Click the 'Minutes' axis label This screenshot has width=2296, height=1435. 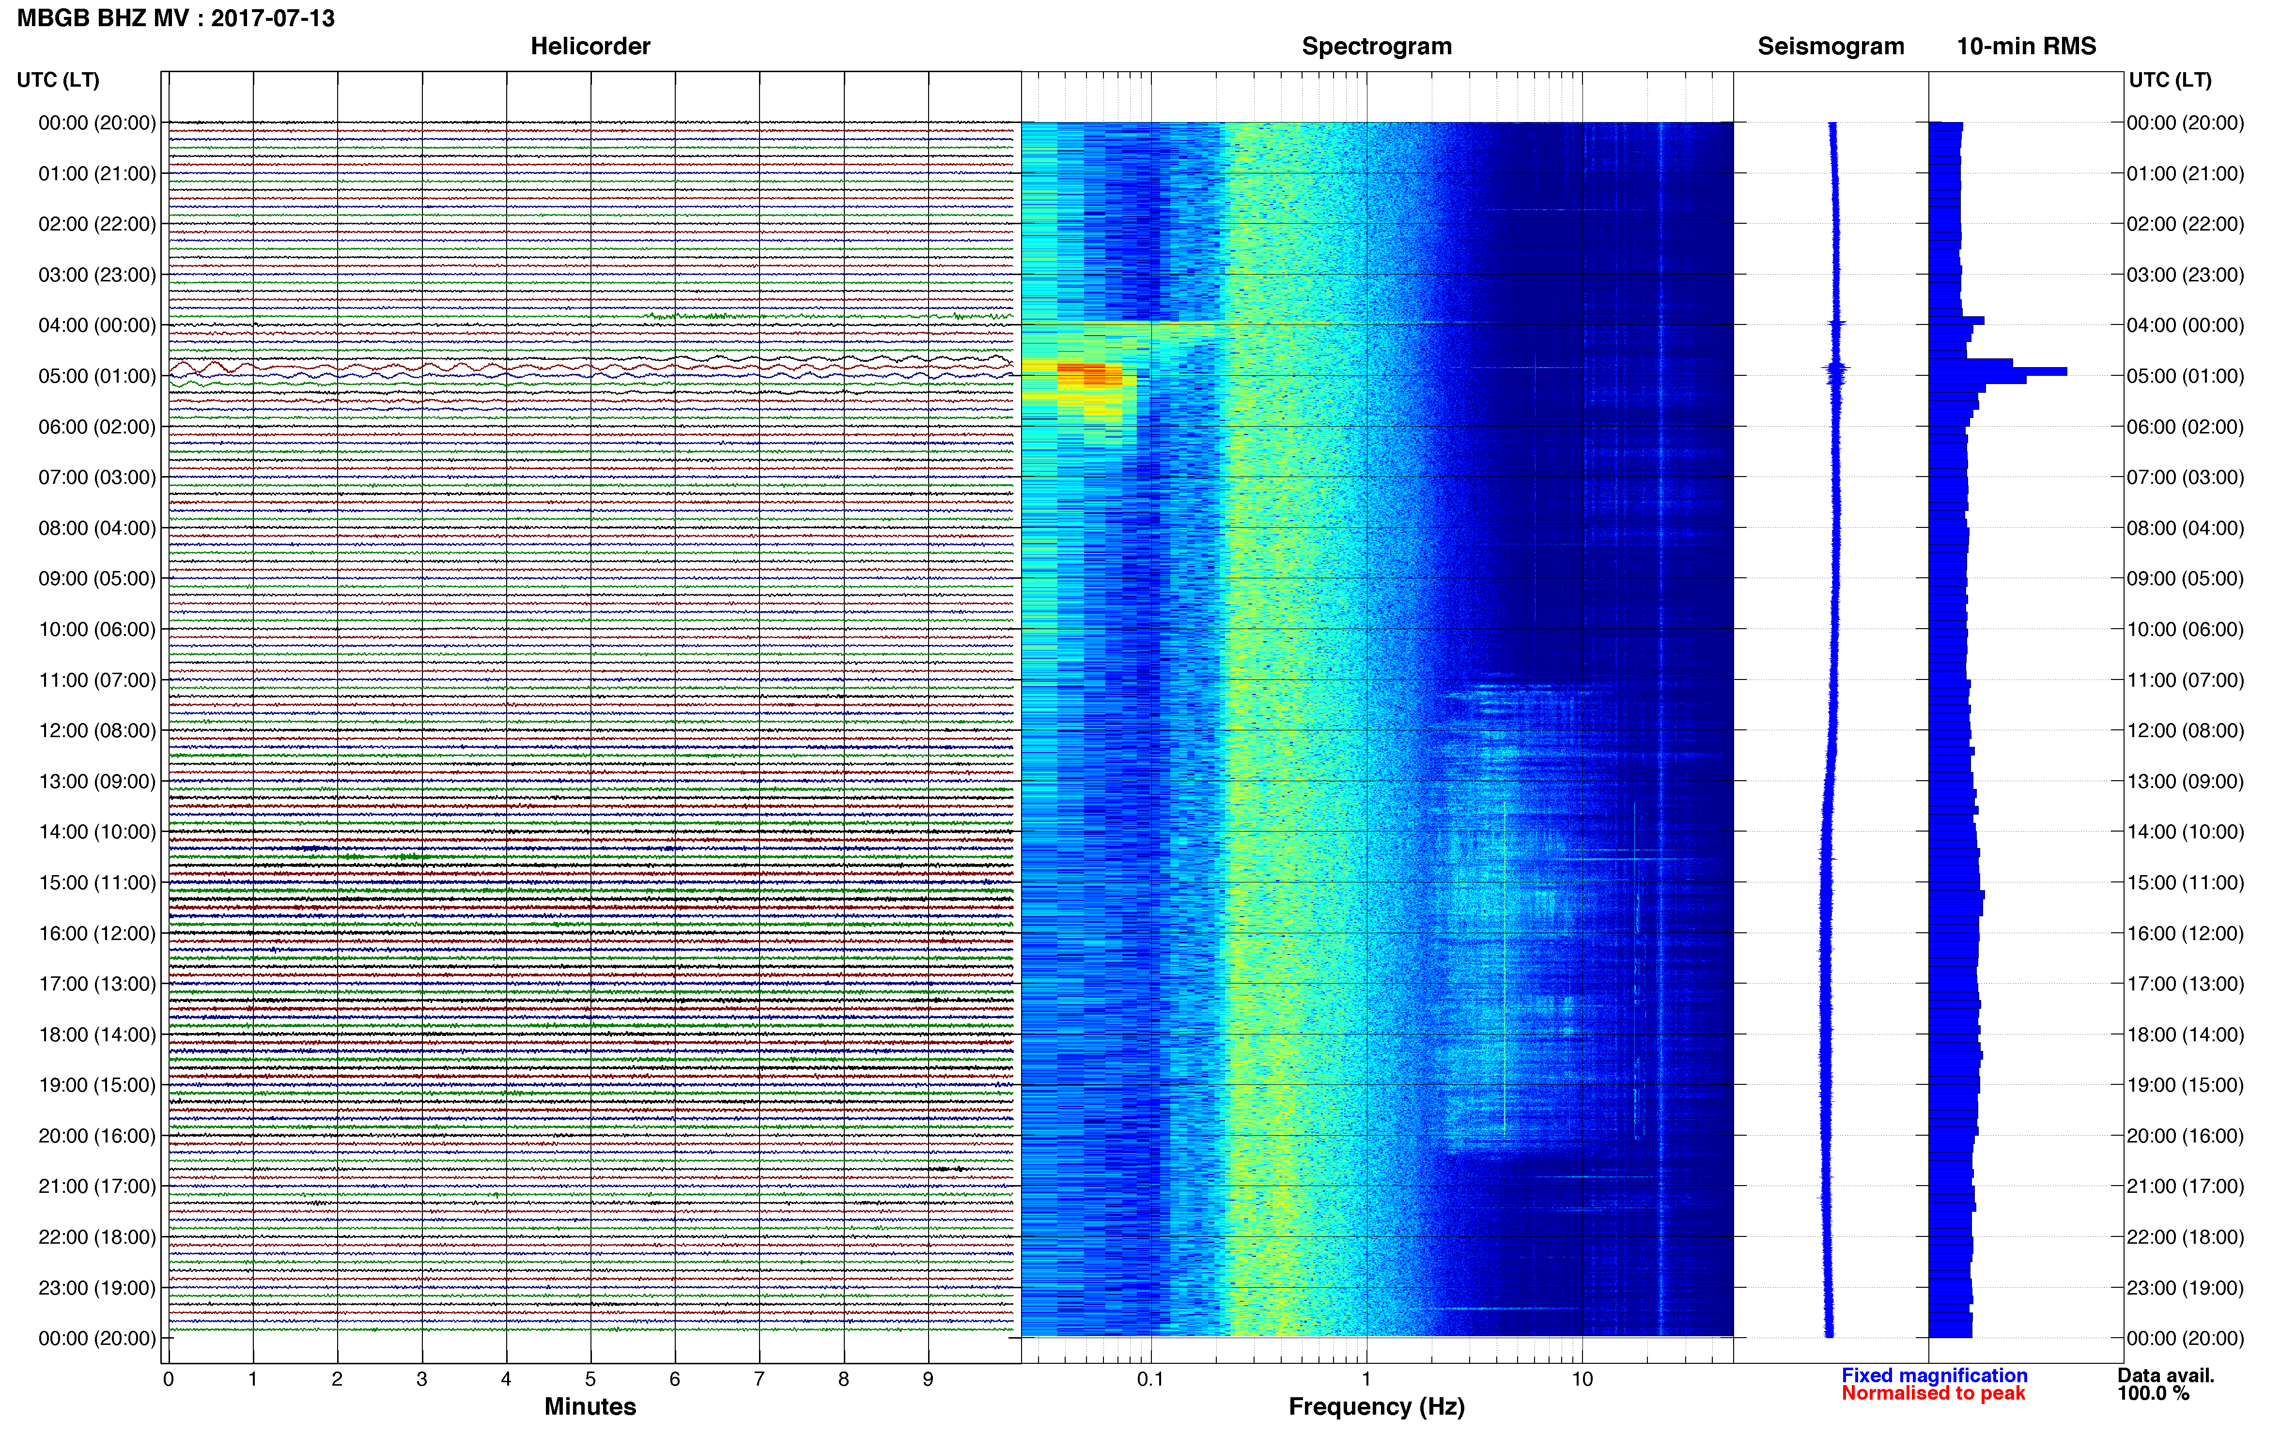(590, 1406)
